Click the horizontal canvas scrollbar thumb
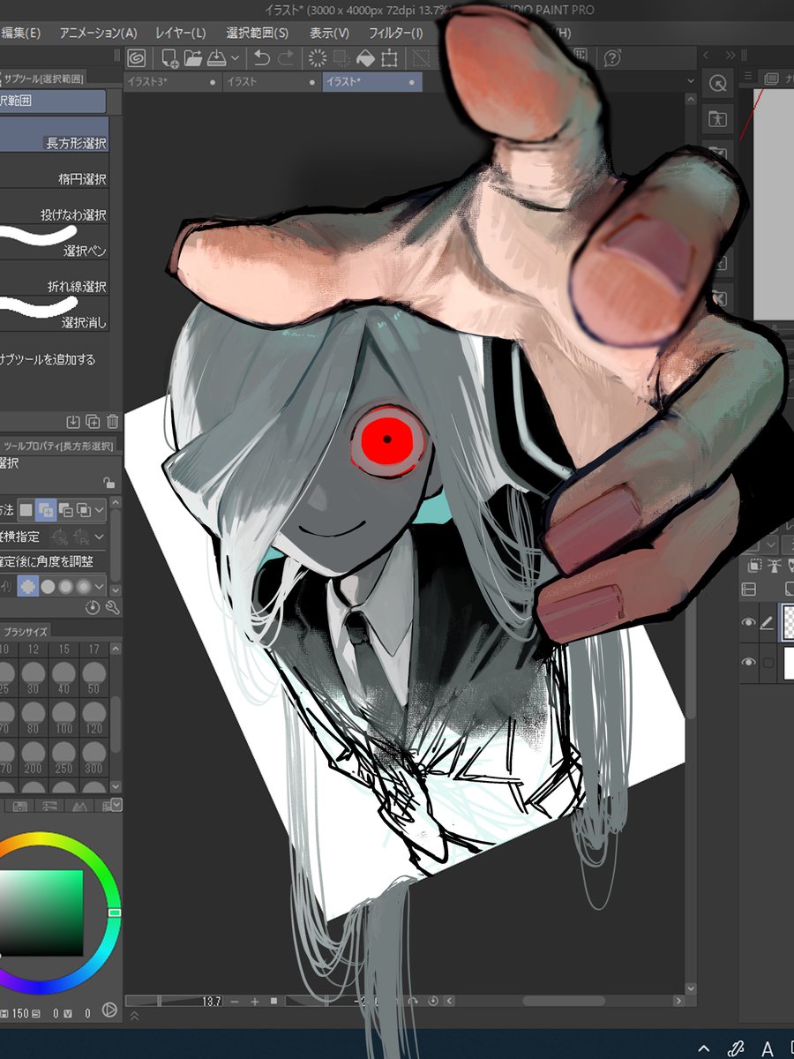The image size is (794, 1059). [565, 1001]
